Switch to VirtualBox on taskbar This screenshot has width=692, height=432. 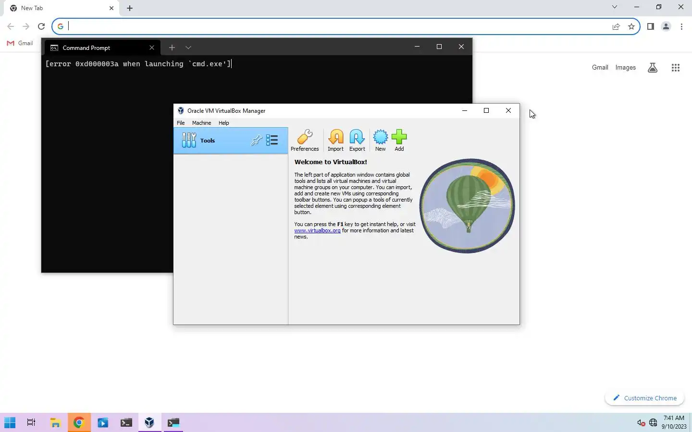(x=149, y=423)
